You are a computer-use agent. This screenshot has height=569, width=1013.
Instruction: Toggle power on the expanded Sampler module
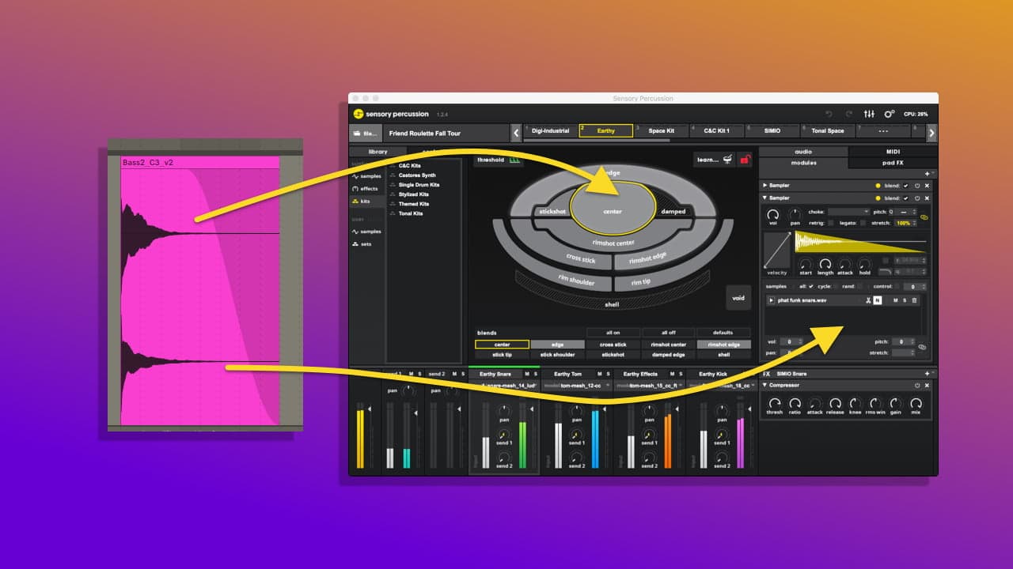tap(917, 198)
